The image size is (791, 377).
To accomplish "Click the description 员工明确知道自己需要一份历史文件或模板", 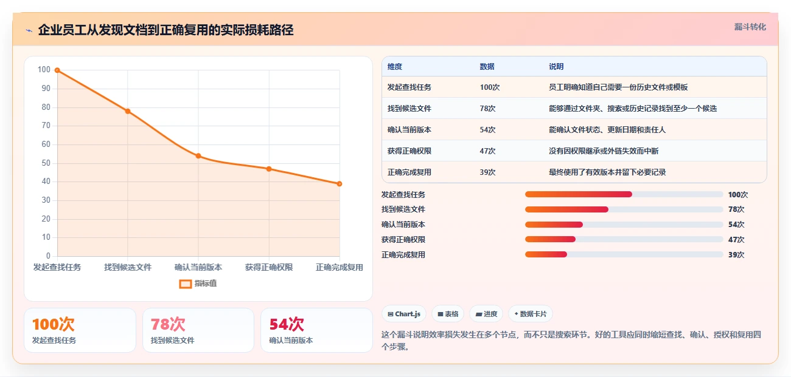I will 618,87.
